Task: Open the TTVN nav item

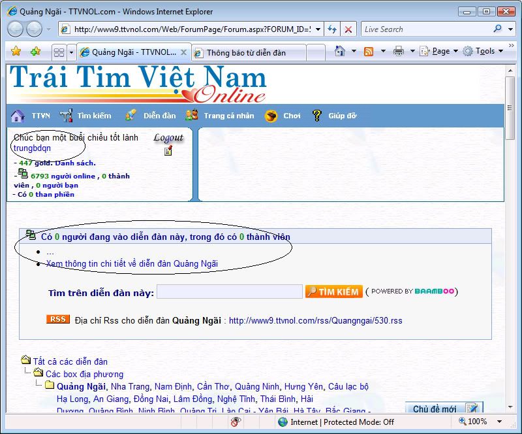Action: pyautogui.click(x=41, y=116)
